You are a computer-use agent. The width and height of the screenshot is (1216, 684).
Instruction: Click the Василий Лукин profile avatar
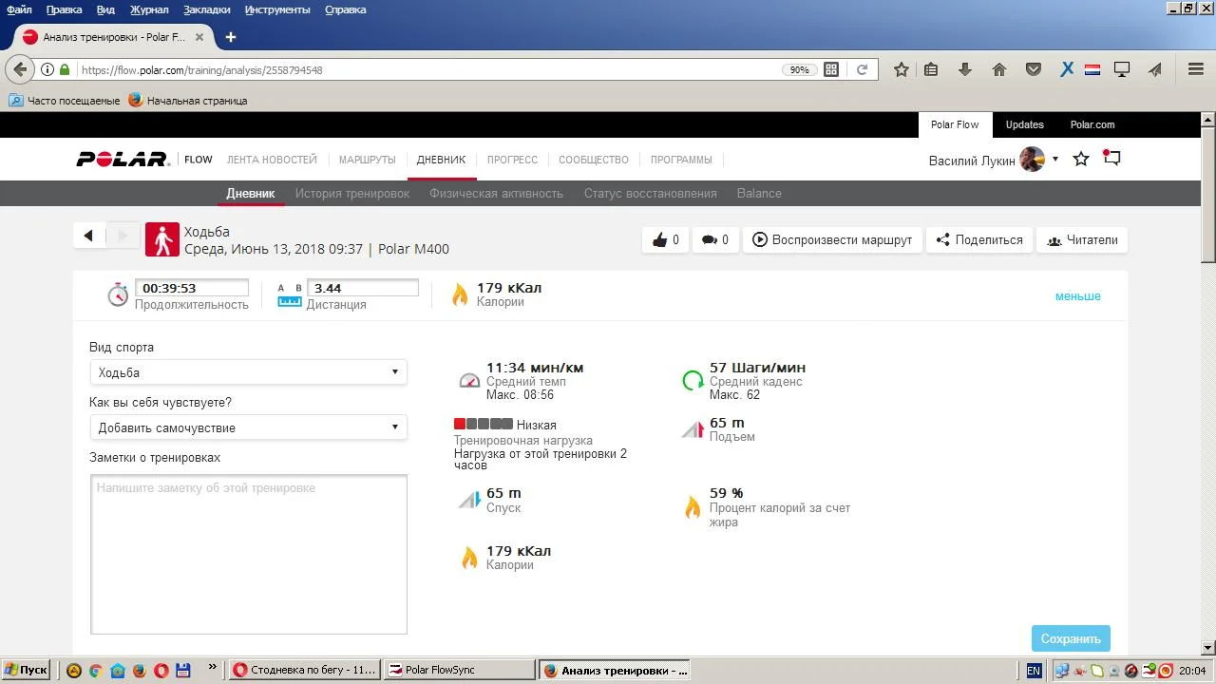(x=1032, y=160)
